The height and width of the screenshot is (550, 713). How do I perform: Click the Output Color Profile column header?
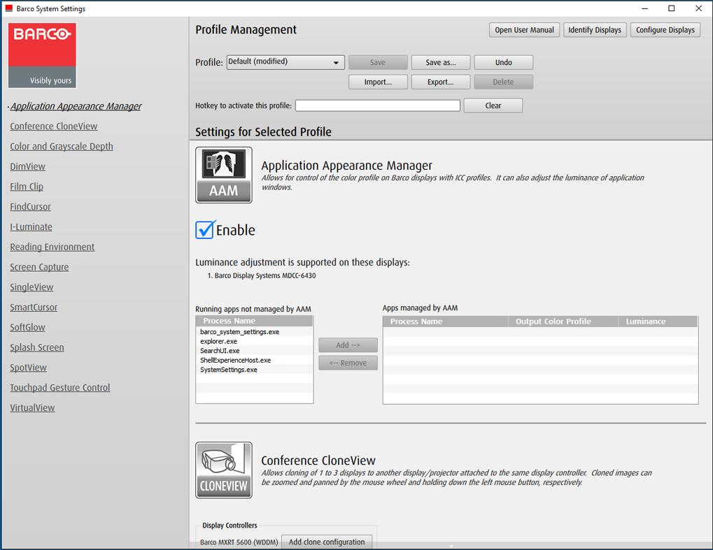click(563, 321)
